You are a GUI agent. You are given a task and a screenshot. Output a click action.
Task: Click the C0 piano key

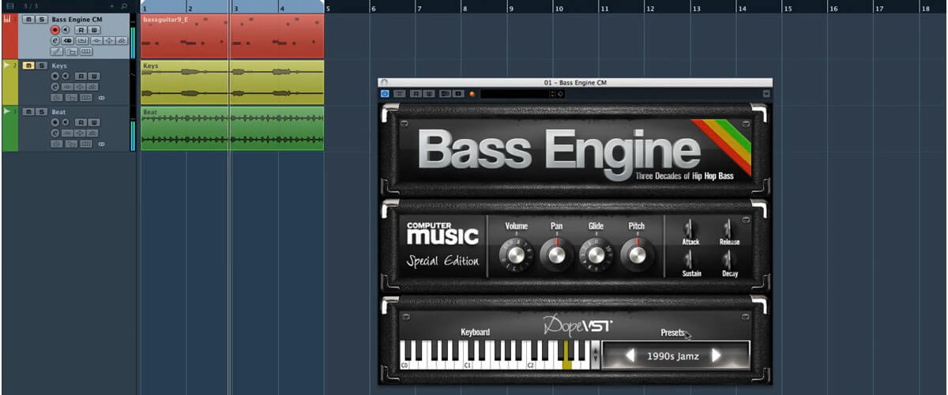coord(404,363)
